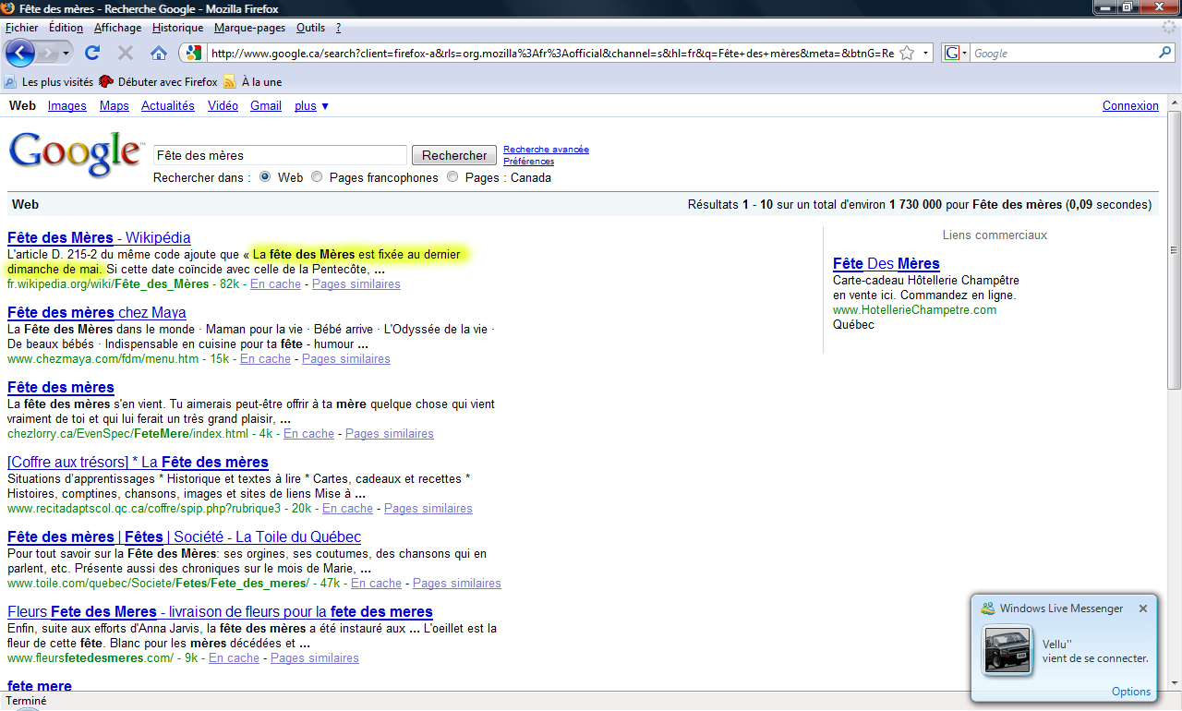1182x711 pixels.
Task: Open the Historique menu
Action: (177, 28)
